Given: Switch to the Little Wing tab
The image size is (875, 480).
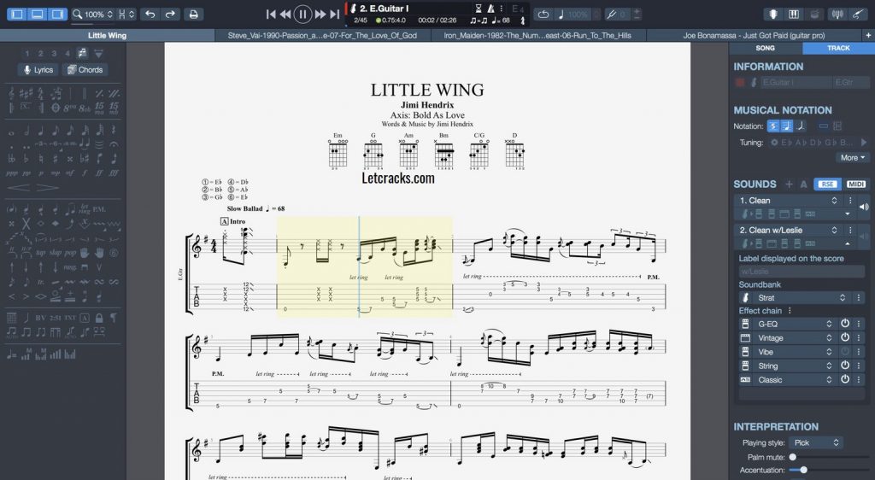Looking at the screenshot, I should [x=107, y=35].
